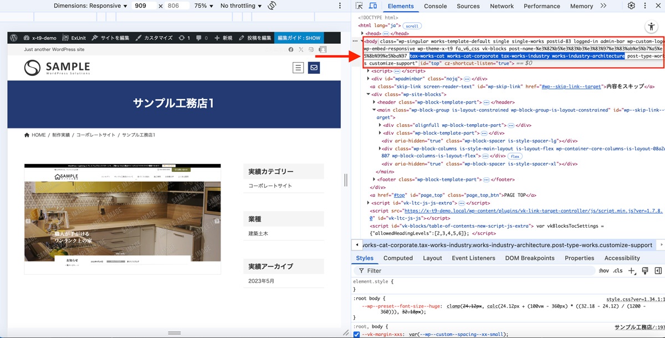Switch to the Console tab
The image size is (665, 338).
point(436,6)
